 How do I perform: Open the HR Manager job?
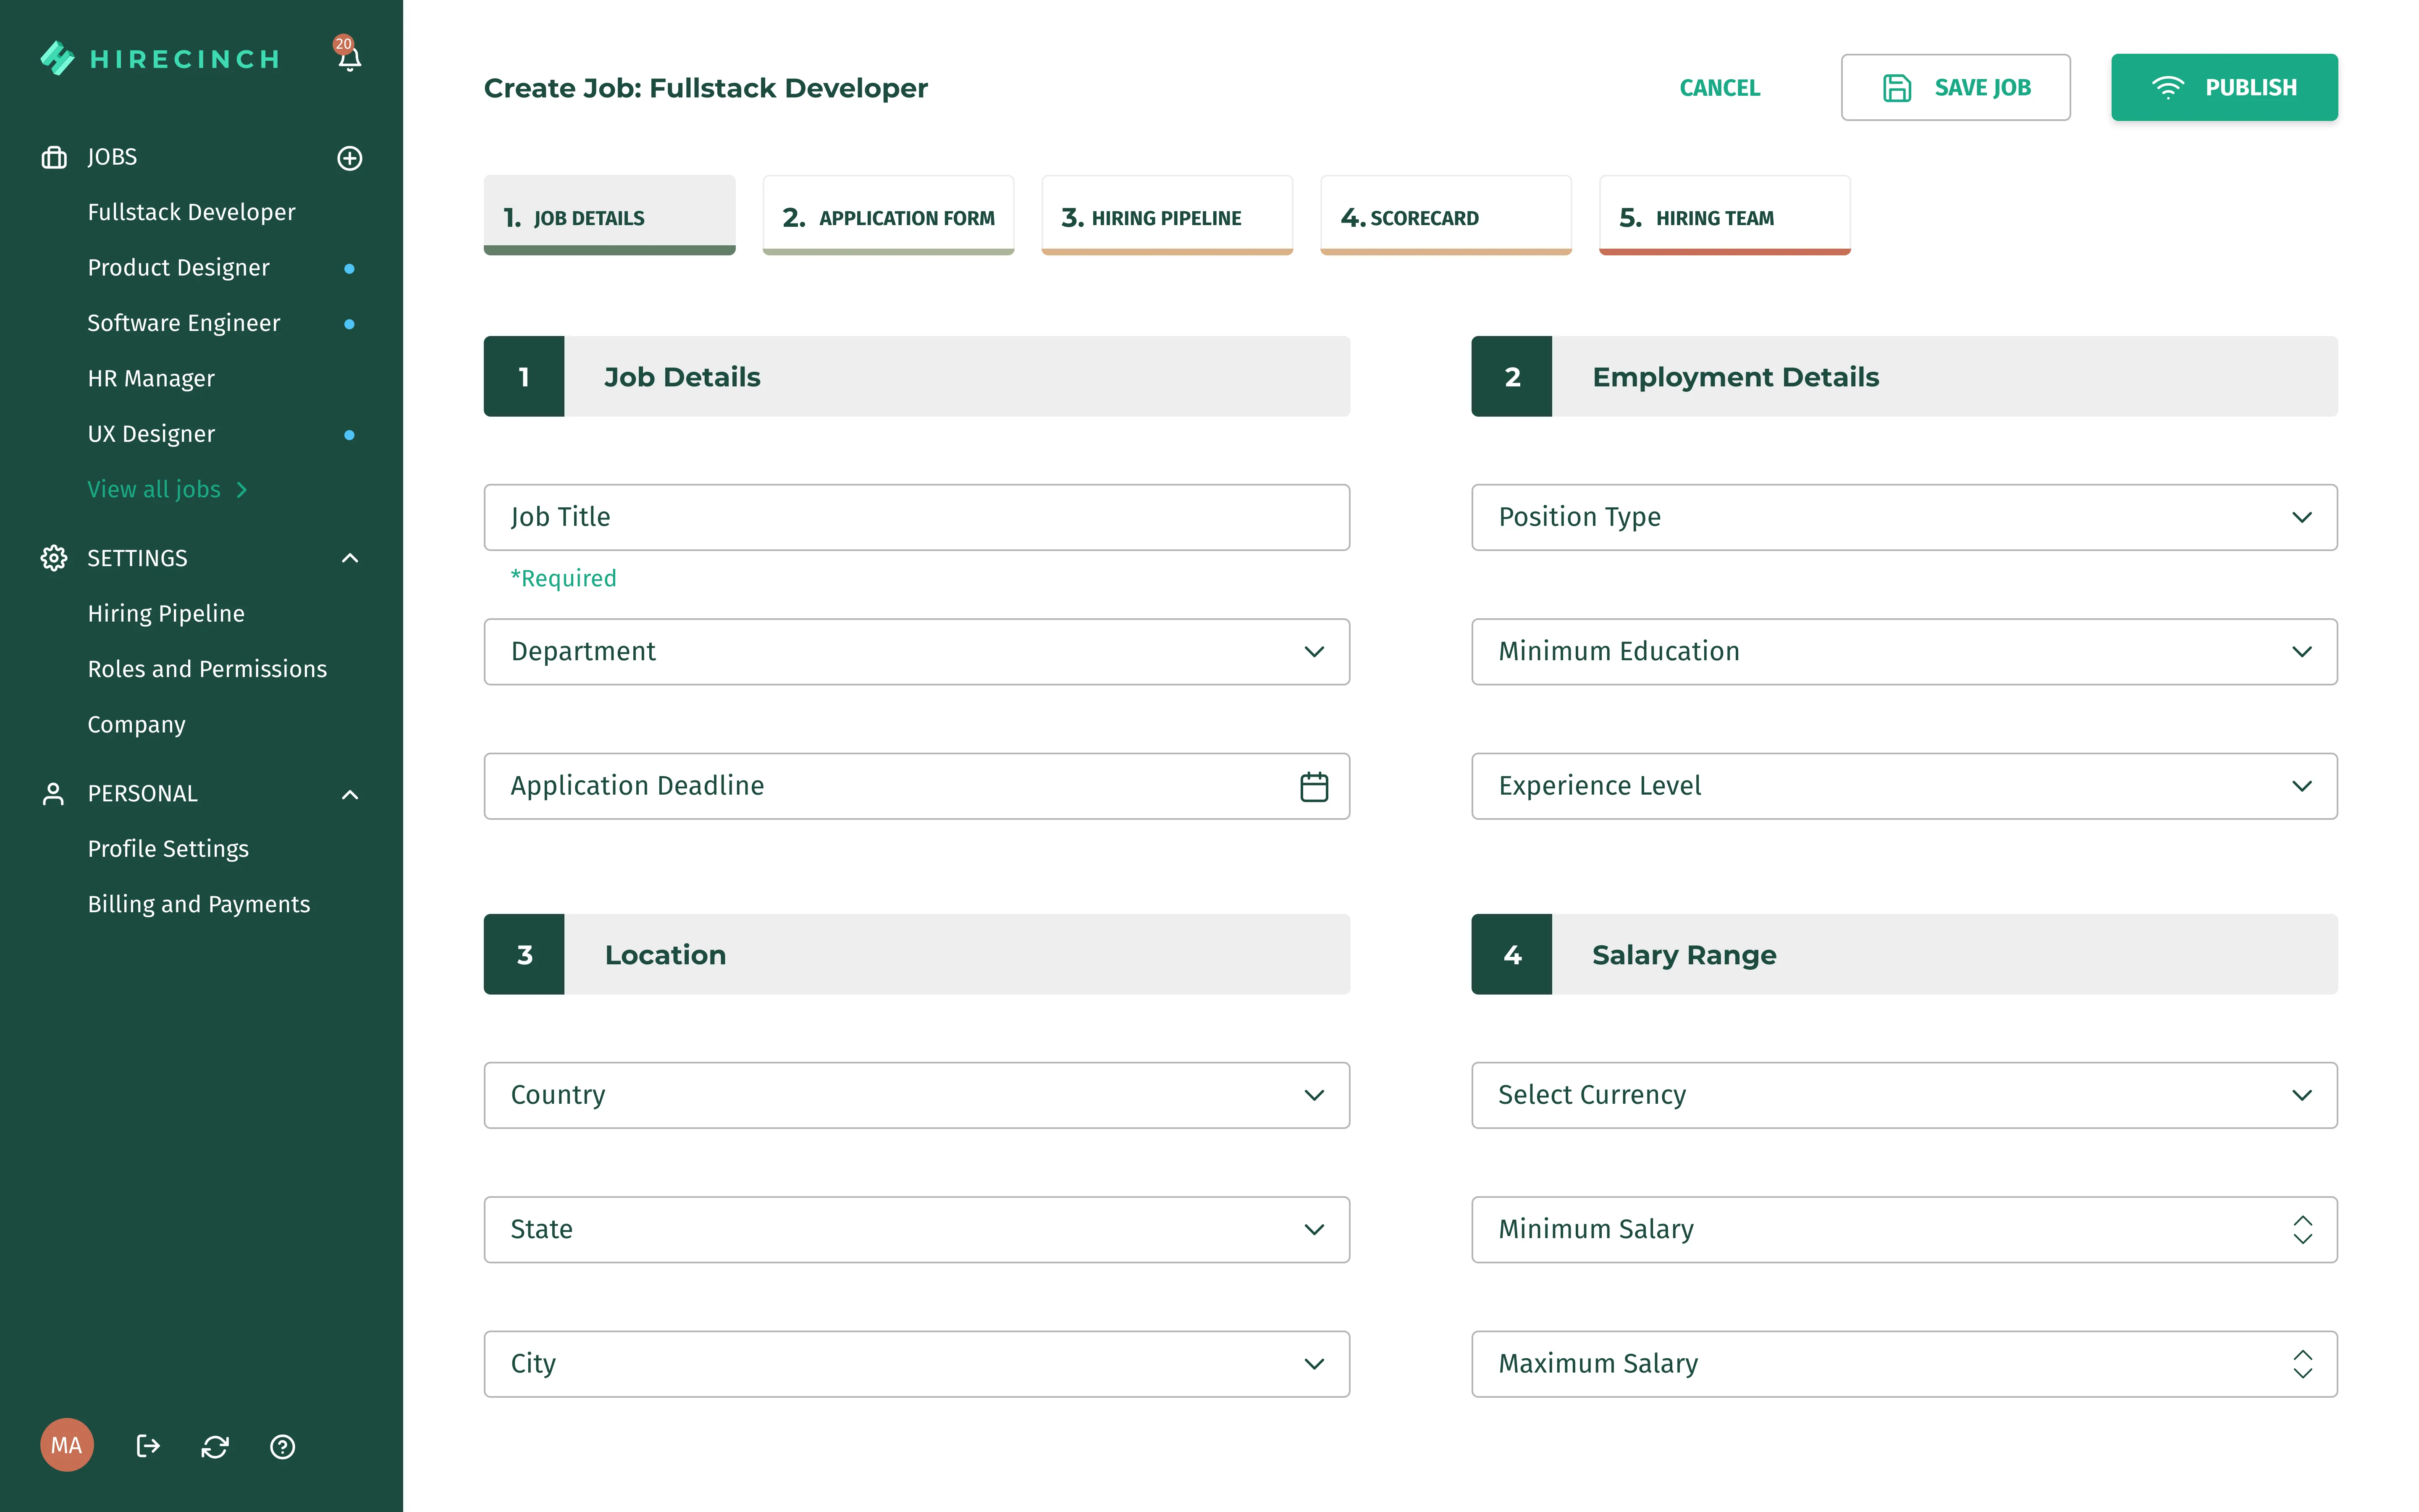(x=151, y=379)
